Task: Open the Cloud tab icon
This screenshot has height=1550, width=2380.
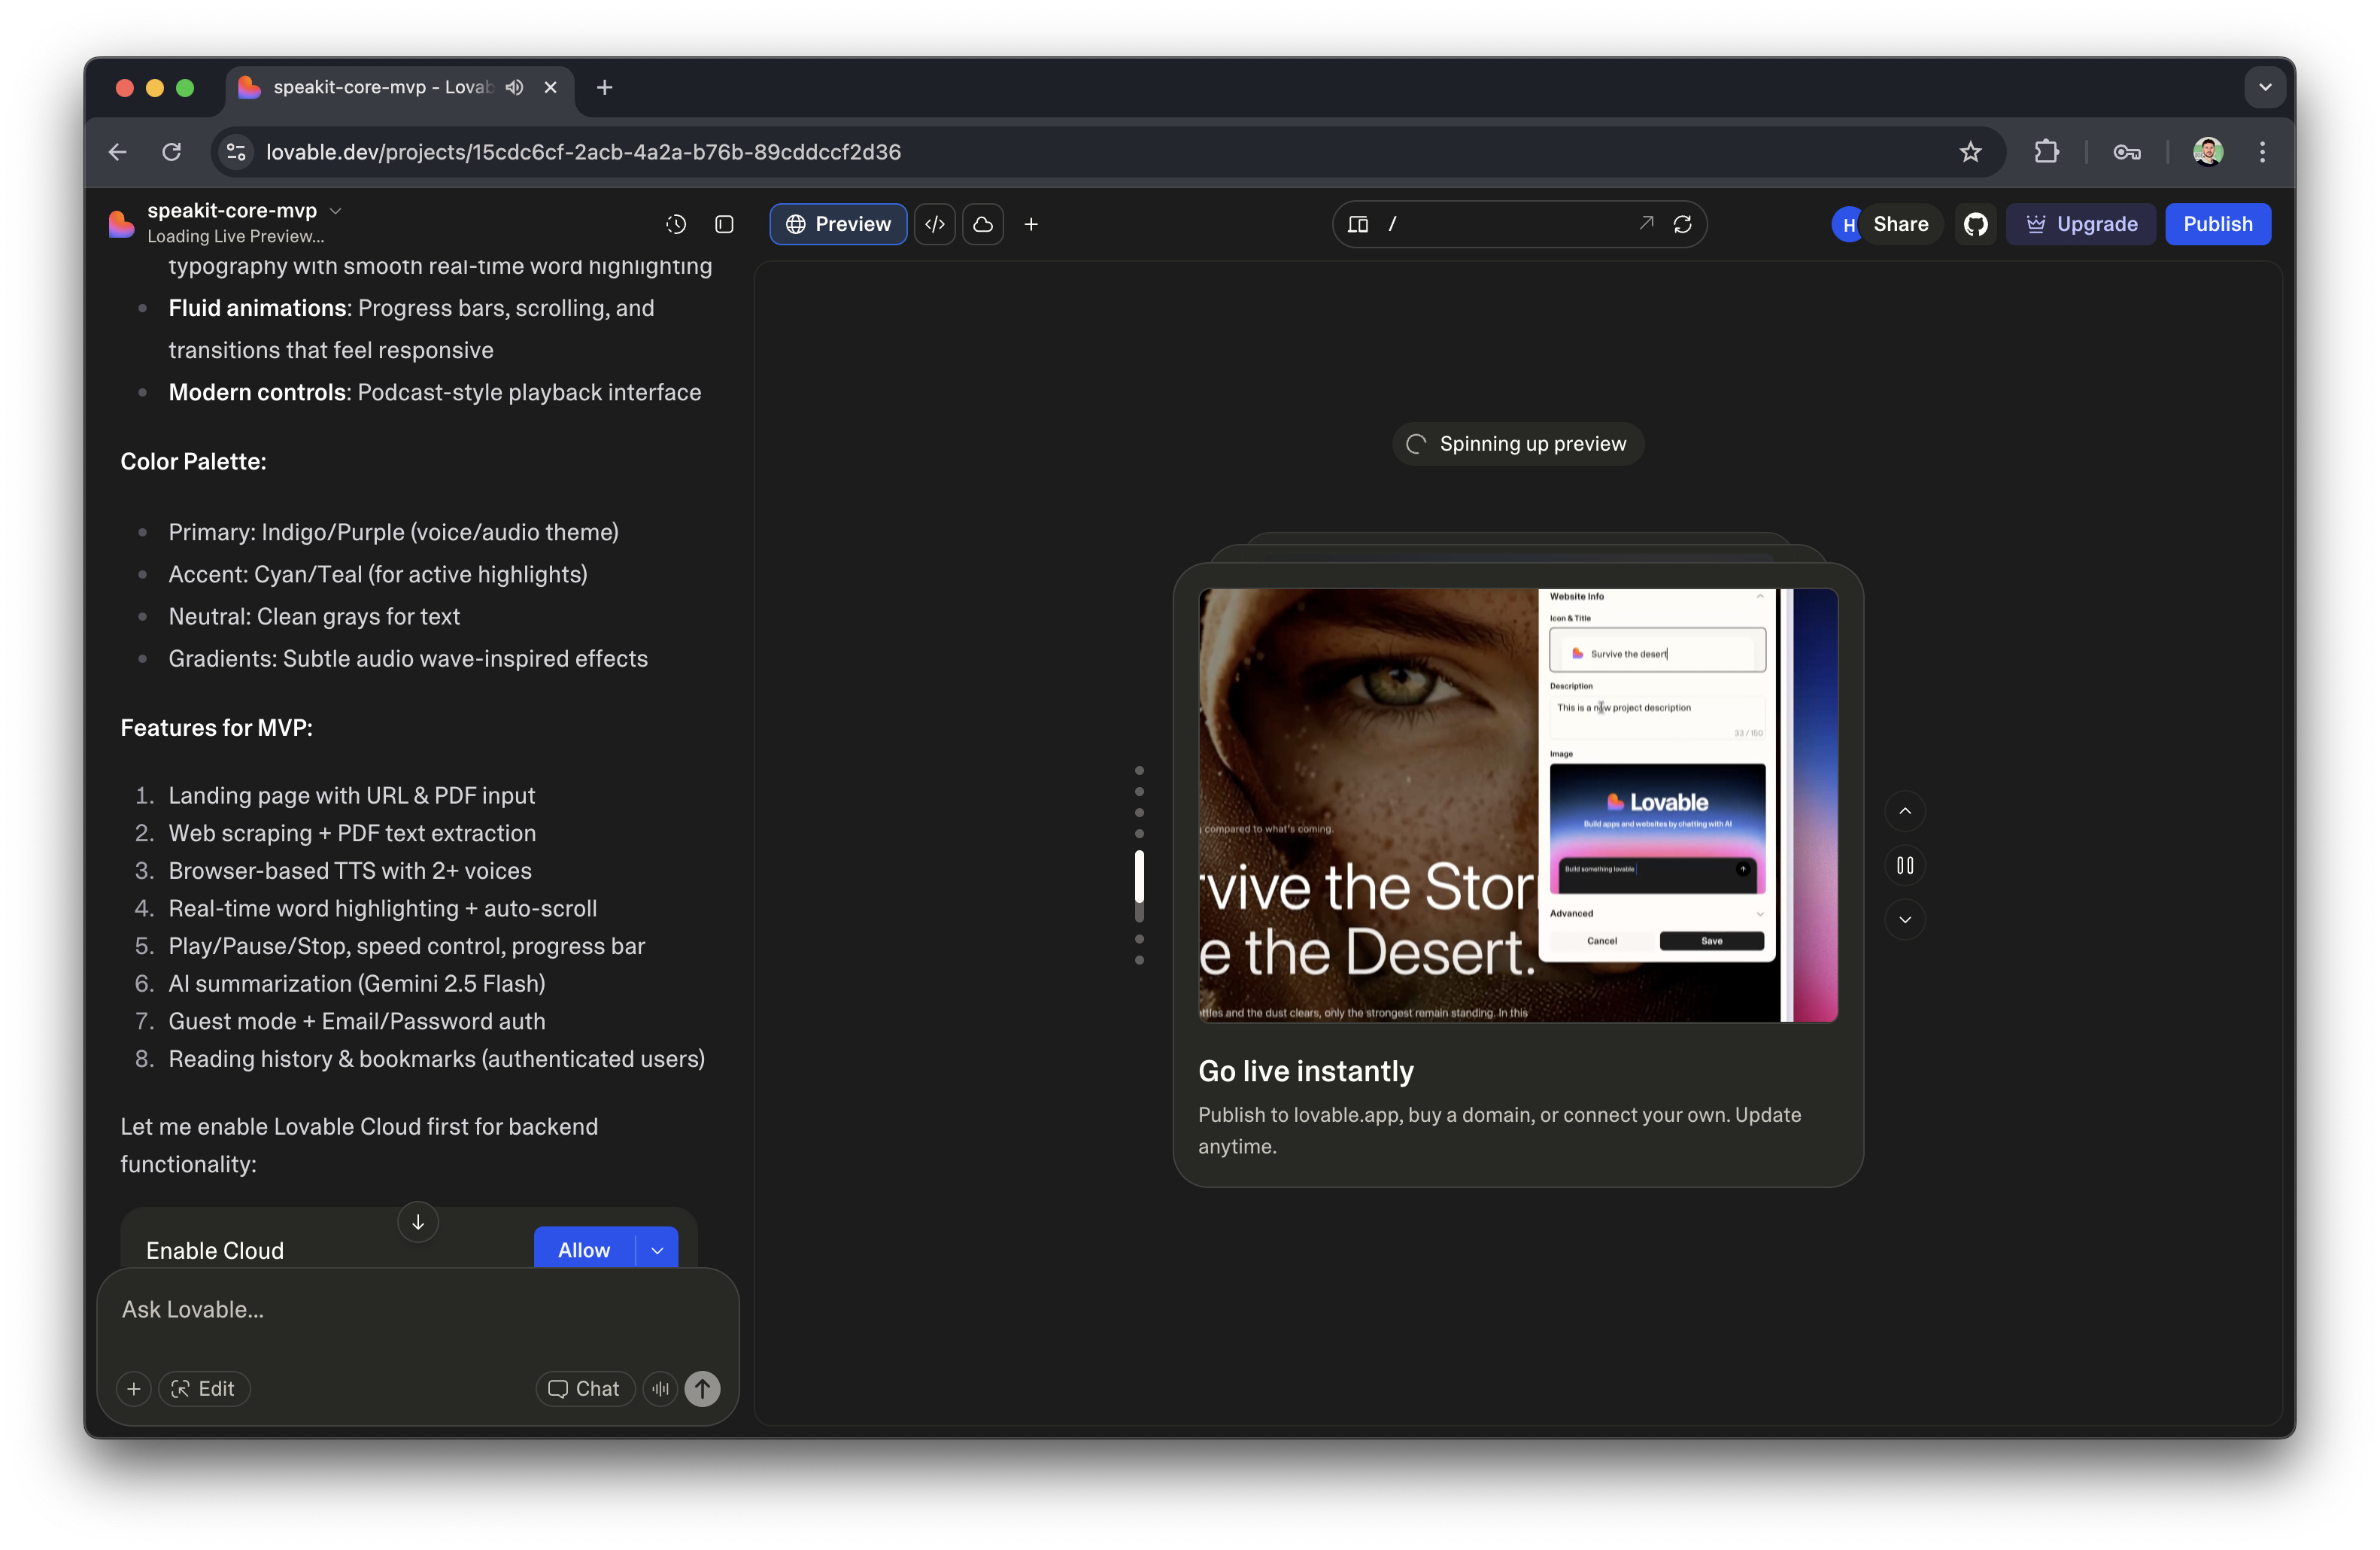Action: click(x=983, y=224)
